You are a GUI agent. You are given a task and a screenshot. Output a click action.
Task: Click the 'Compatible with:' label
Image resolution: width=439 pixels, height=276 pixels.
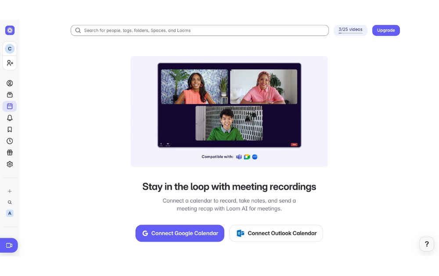(217, 157)
